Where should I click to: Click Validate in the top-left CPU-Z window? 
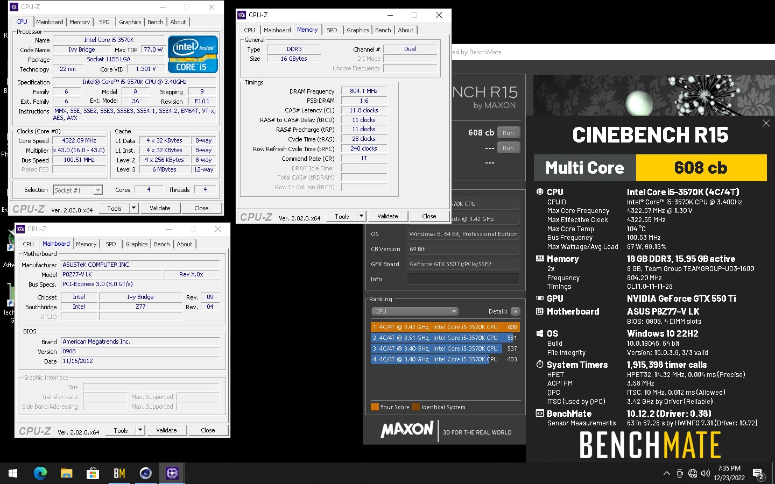click(x=160, y=208)
